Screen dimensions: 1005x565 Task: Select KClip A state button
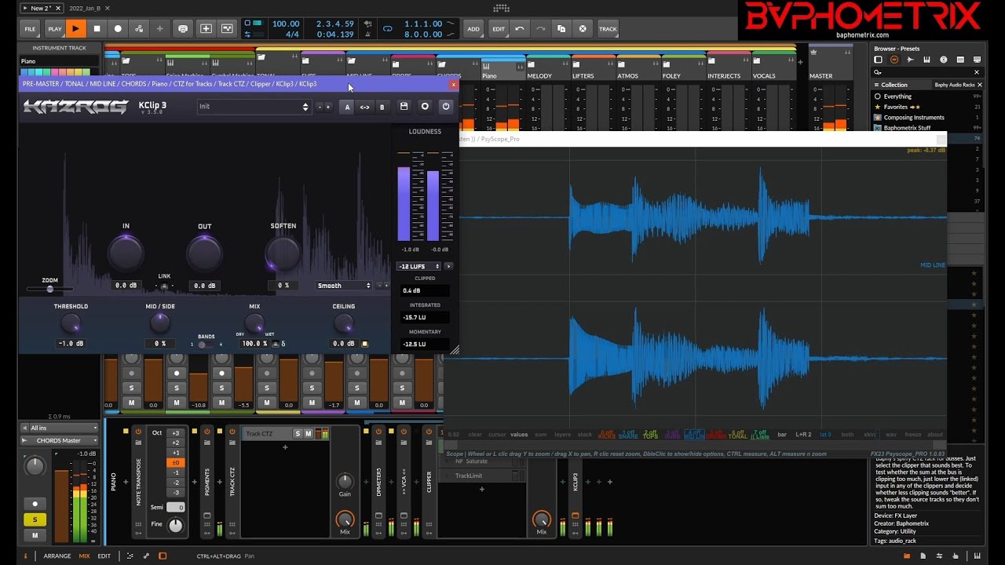[347, 107]
